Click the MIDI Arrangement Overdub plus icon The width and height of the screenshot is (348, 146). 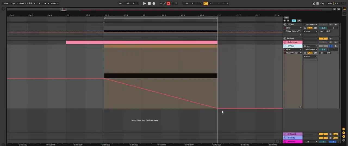pyautogui.click(x=161, y=4)
